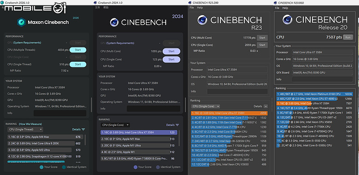Screen dimensions: 359x175
Task: Click the Info field in Cinebench R20
Action: pyautogui.click(x=322, y=79)
